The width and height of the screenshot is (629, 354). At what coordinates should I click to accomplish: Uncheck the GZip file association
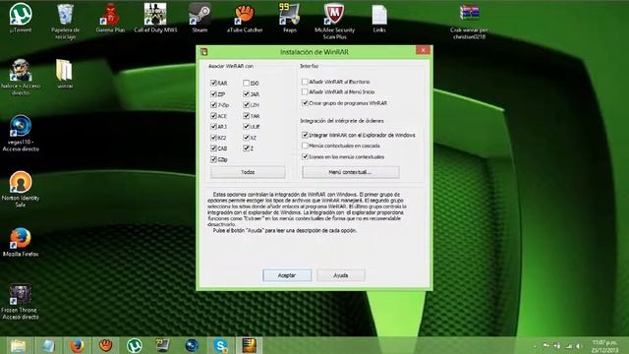click(213, 159)
